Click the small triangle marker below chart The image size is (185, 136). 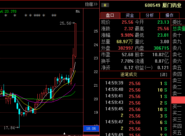tap(64, 133)
